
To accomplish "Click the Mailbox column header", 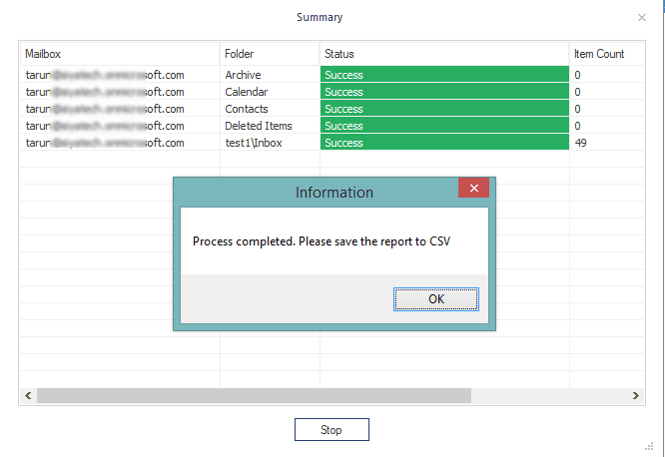I will 120,54.
